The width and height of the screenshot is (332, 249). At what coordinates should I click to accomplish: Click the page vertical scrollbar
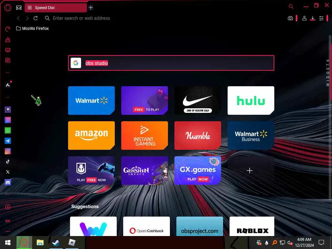330,116
